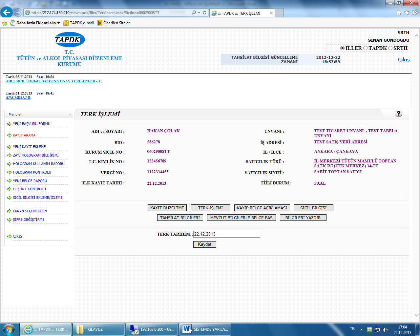The height and width of the screenshot is (336, 420).
Task: Open the ANA MESAJ II link
Action: pyautogui.click(x=18, y=97)
